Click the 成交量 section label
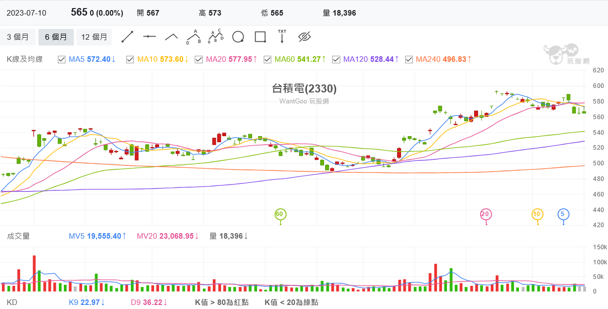This screenshot has width=608, height=309. 18,236
